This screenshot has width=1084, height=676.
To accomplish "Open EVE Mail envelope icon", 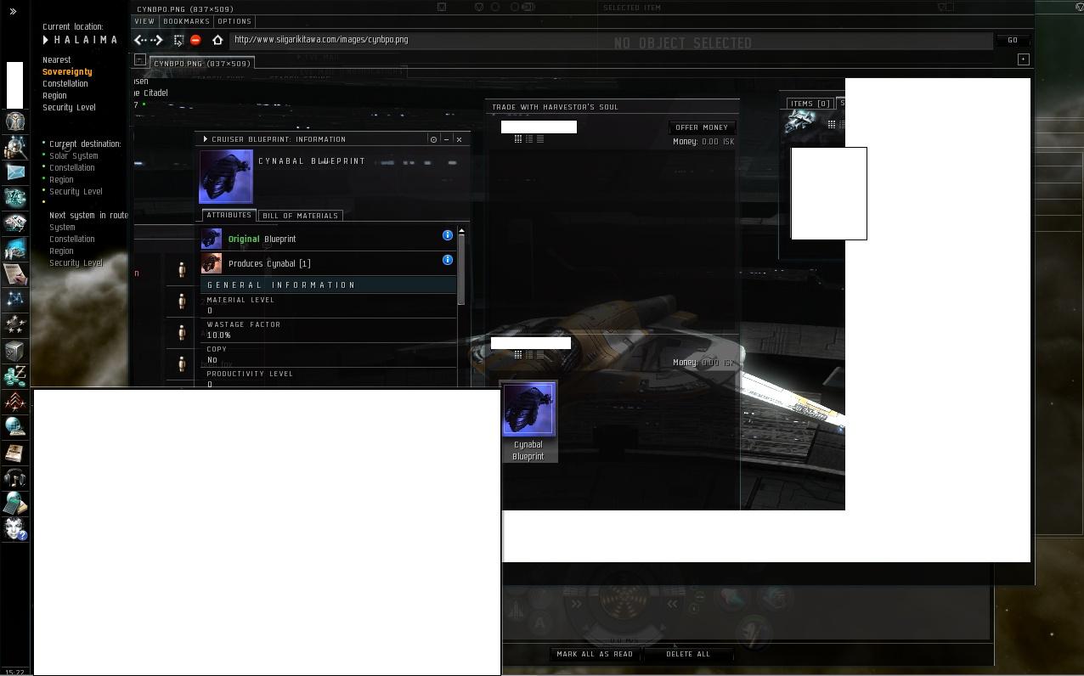I will coord(14,172).
